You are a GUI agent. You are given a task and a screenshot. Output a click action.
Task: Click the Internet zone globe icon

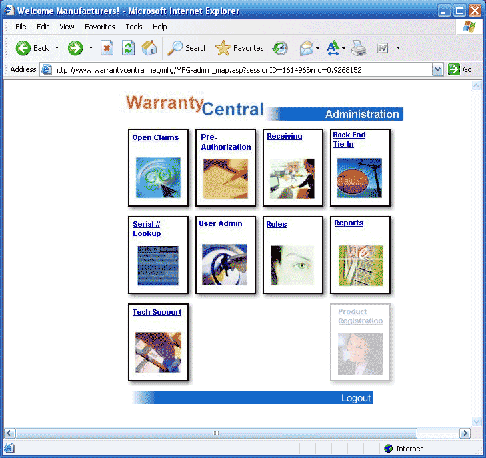pyautogui.click(x=388, y=448)
